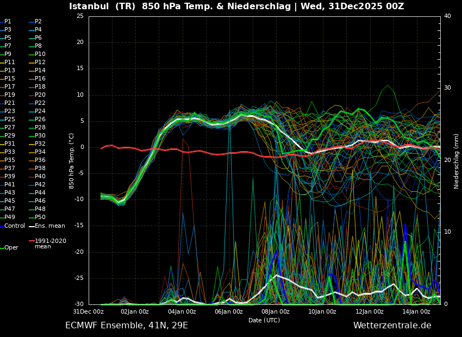Viewport: 462px width, 337px height.
Task: Select the 15 temperature axis tick
Action: tap(80, 68)
